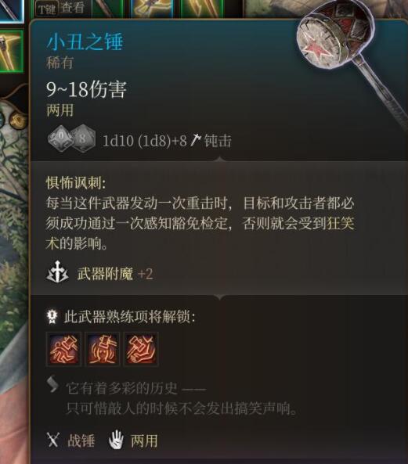Click the 此武器熟练项将解锁 heading
408x464 pixels.
[130, 317]
